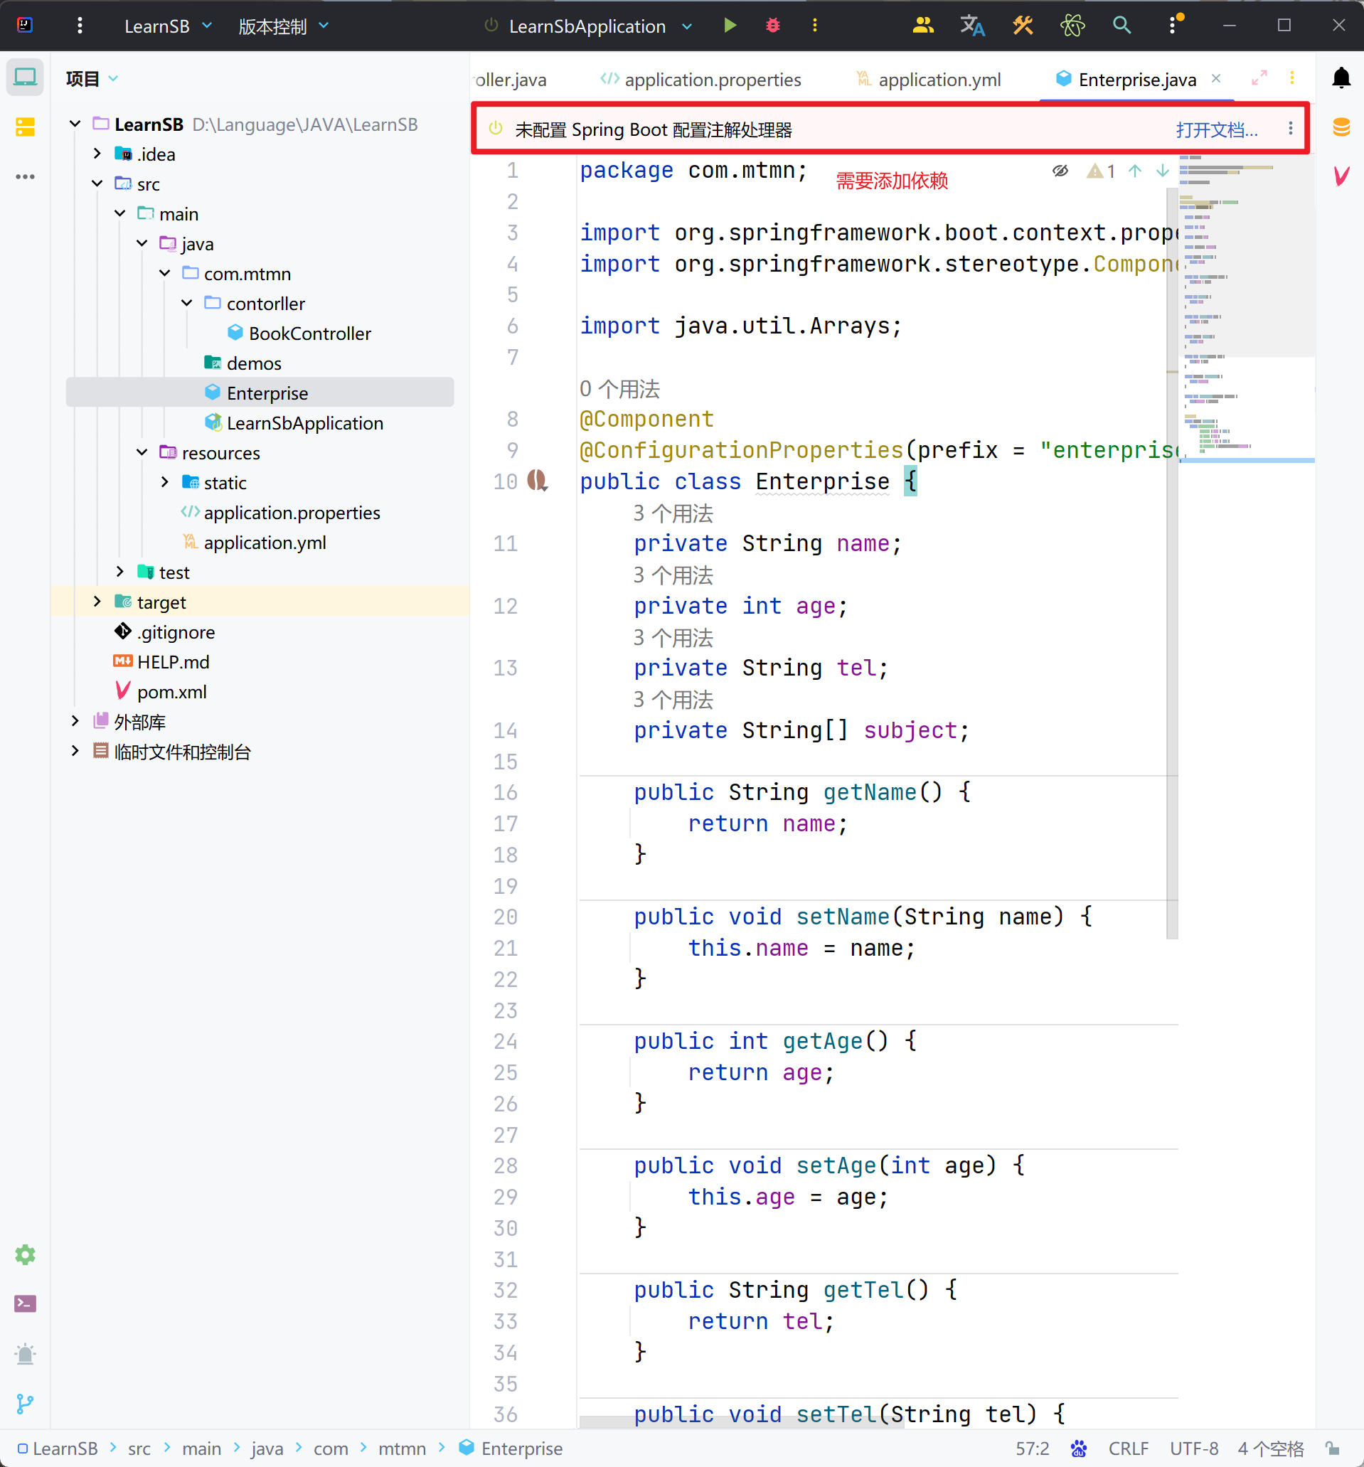Open the translate tool in the toolbar

click(972, 26)
